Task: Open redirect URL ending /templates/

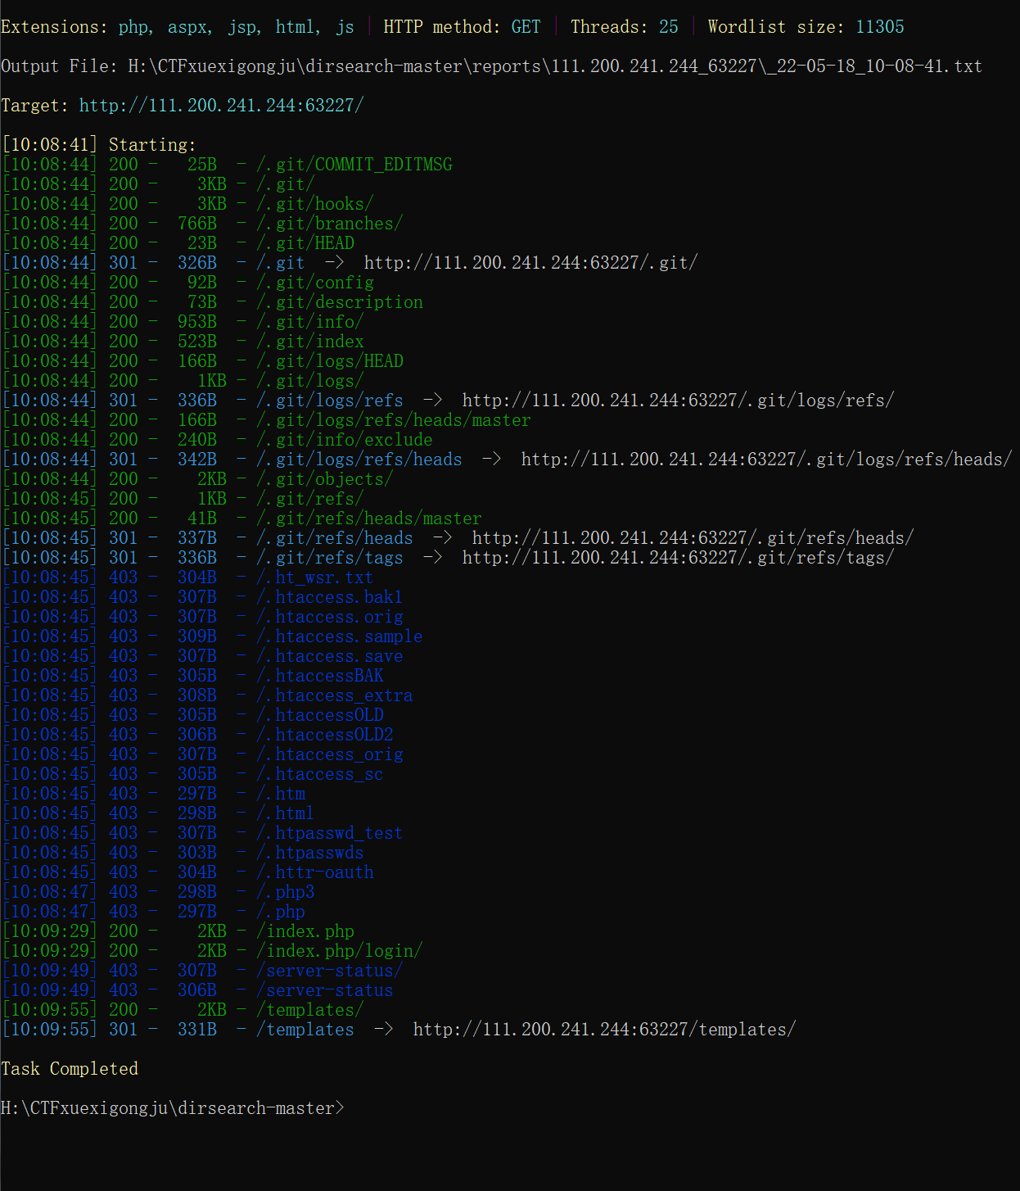Action: pos(605,1030)
